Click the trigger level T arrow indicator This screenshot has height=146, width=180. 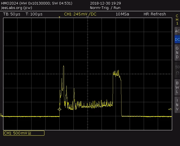170,109
